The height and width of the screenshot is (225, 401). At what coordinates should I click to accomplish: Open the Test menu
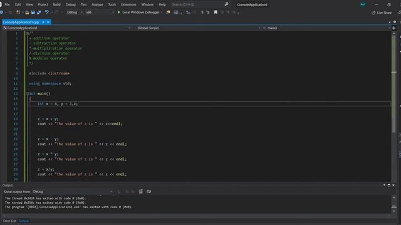(x=83, y=4)
